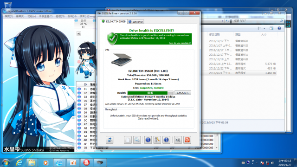Click the change view icon in Explorer toolbar

coord(259,28)
